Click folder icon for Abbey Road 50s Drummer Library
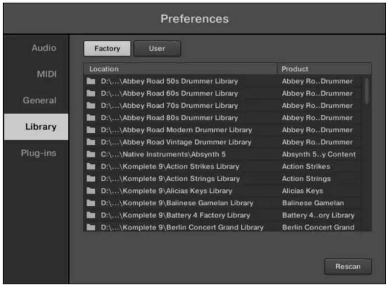This screenshot has width=387, height=285. pos(91,81)
